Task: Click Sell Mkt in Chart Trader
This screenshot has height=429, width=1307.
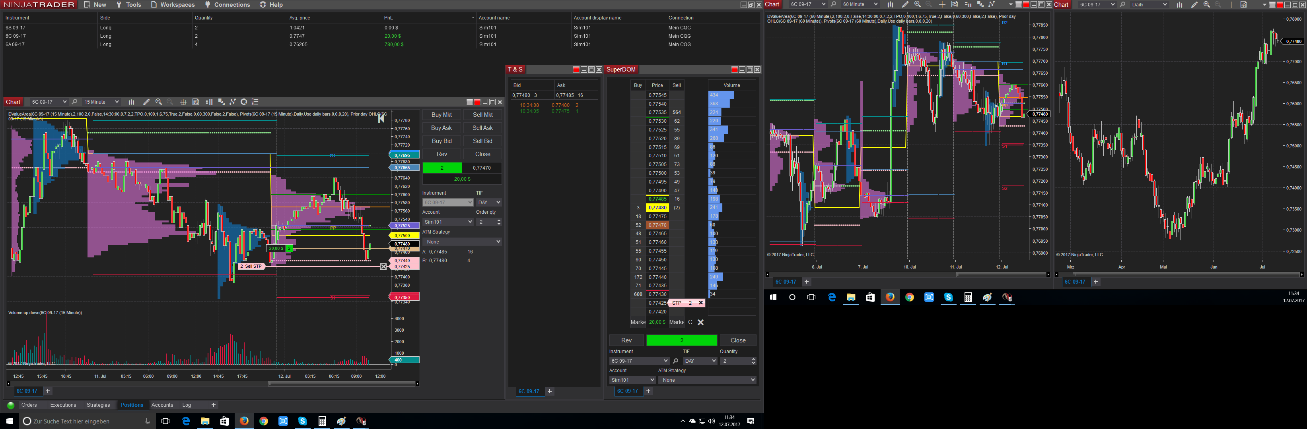Action: coord(482,115)
